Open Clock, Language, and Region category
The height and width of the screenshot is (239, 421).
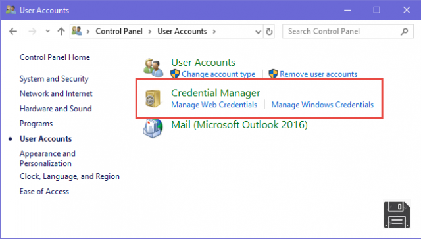click(x=70, y=176)
